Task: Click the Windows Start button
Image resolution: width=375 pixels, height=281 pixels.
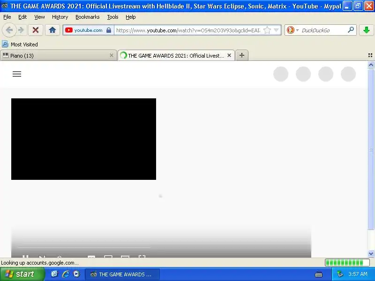Action: click(x=22, y=274)
